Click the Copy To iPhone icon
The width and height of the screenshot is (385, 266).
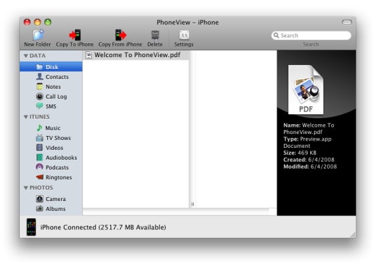[75, 35]
